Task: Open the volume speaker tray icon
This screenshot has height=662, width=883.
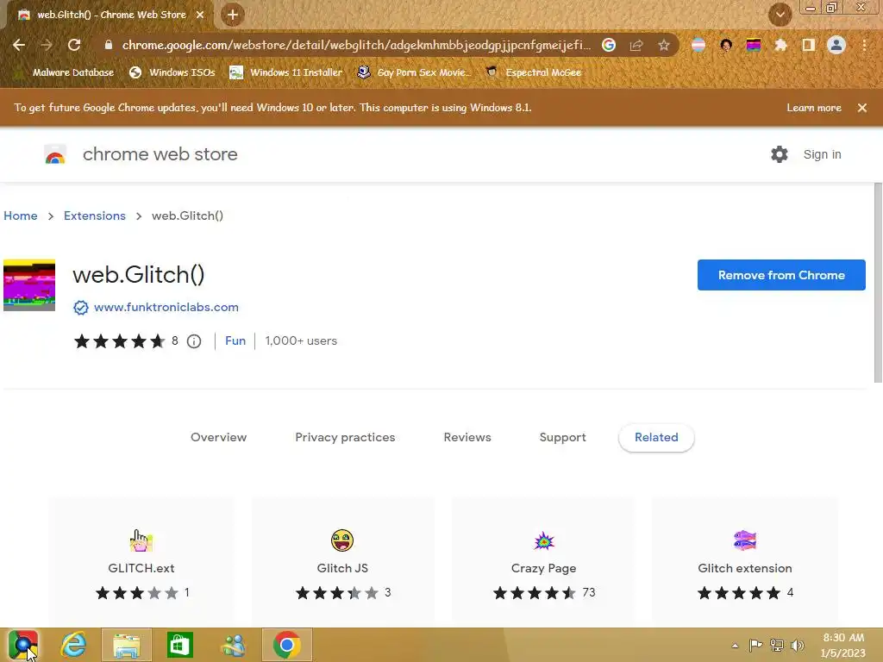Action: (x=797, y=646)
